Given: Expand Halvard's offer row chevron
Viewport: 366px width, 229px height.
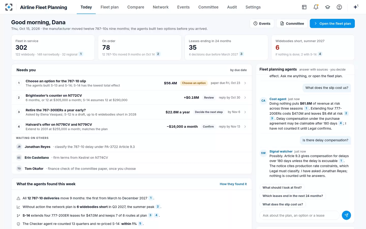Looking at the screenshot, I should point(245,126).
